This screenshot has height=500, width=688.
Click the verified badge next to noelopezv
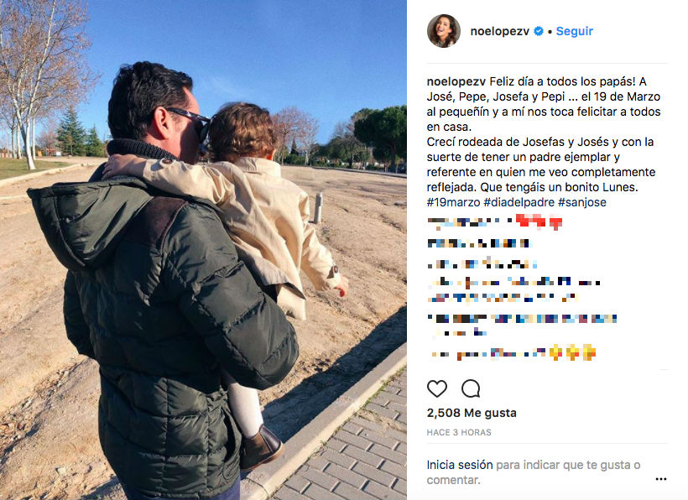(x=539, y=31)
